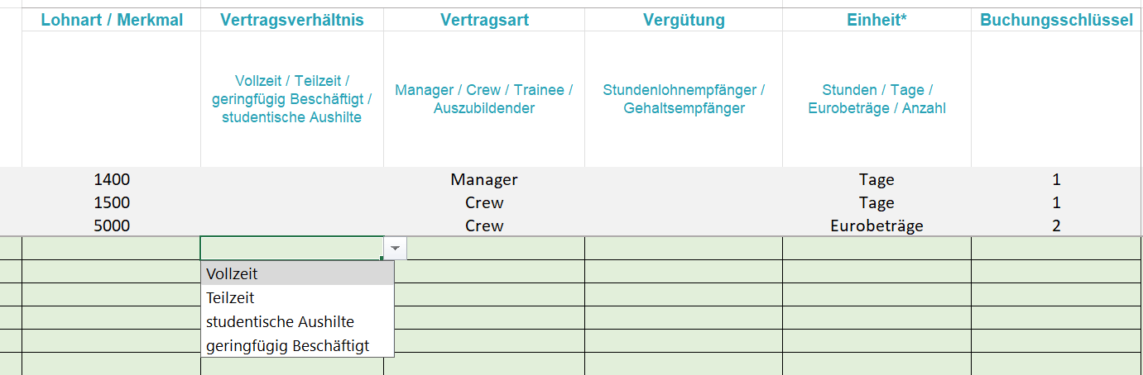Viewport: 1143px width, 375px height.
Task: Click the cell with value 1500
Action: (112, 202)
